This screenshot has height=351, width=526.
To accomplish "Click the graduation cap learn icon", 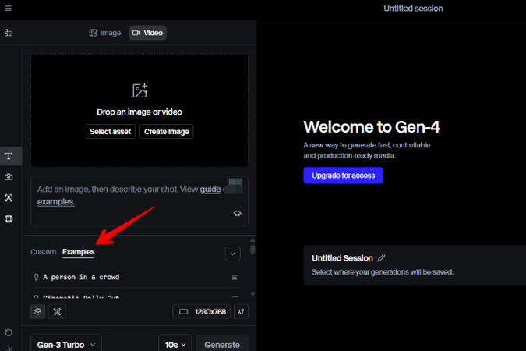I will (x=237, y=214).
